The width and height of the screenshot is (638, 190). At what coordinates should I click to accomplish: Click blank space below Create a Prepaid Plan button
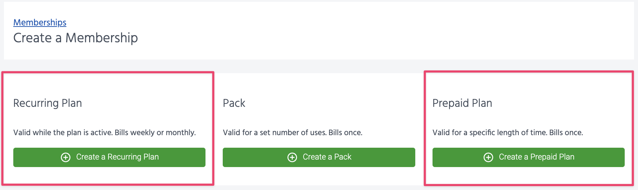pyautogui.click(x=528, y=176)
